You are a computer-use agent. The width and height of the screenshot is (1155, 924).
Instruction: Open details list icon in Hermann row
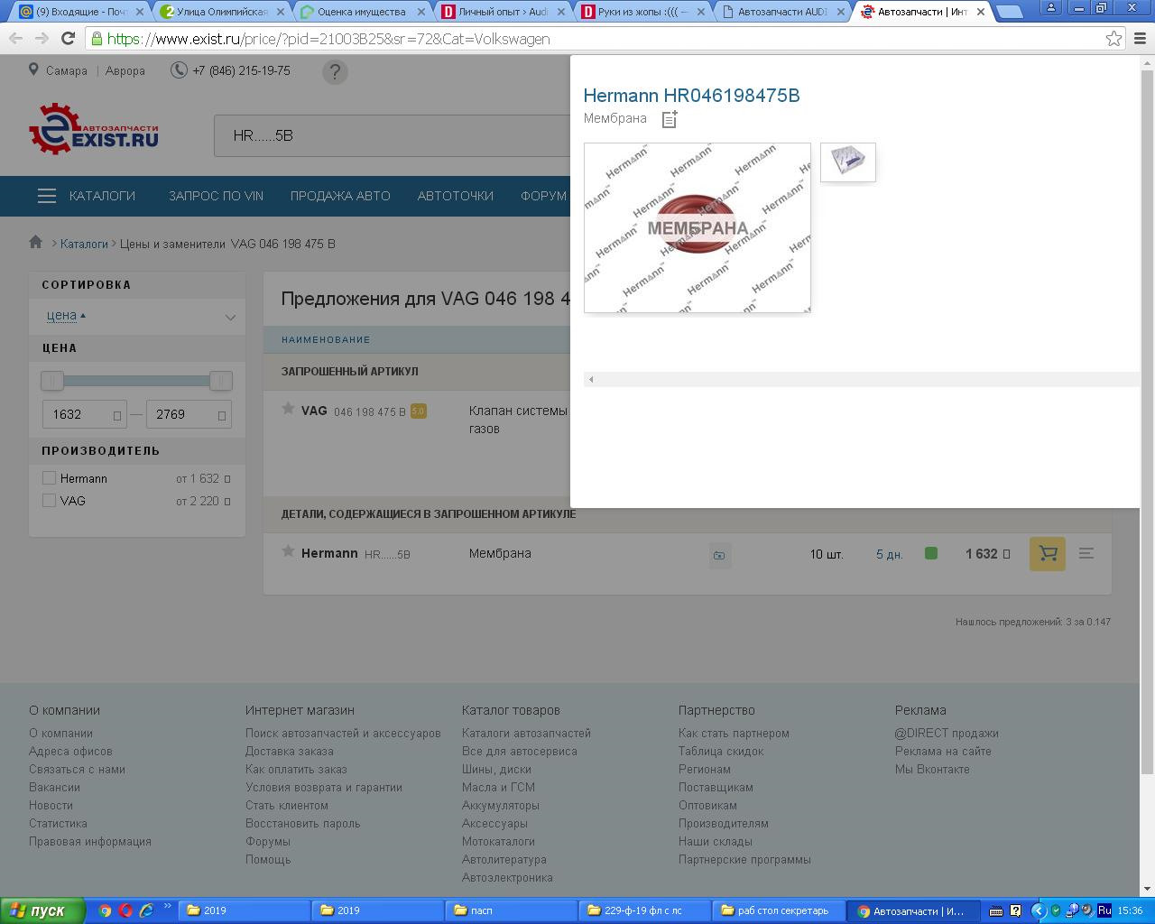click(1086, 553)
